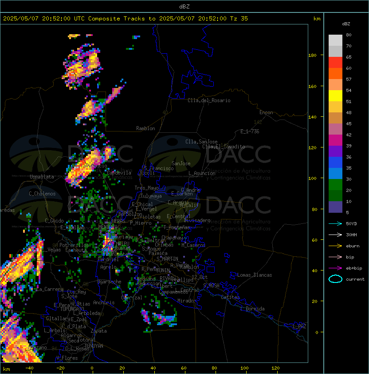The width and height of the screenshot is (369, 374).
Task: Click the 'Carrizal' map label
Action: point(132,298)
